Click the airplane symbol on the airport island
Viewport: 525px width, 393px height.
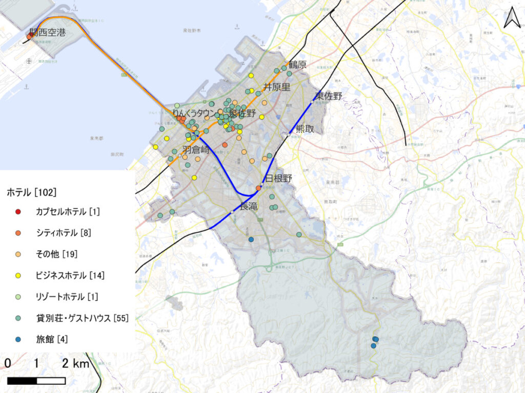(29, 61)
